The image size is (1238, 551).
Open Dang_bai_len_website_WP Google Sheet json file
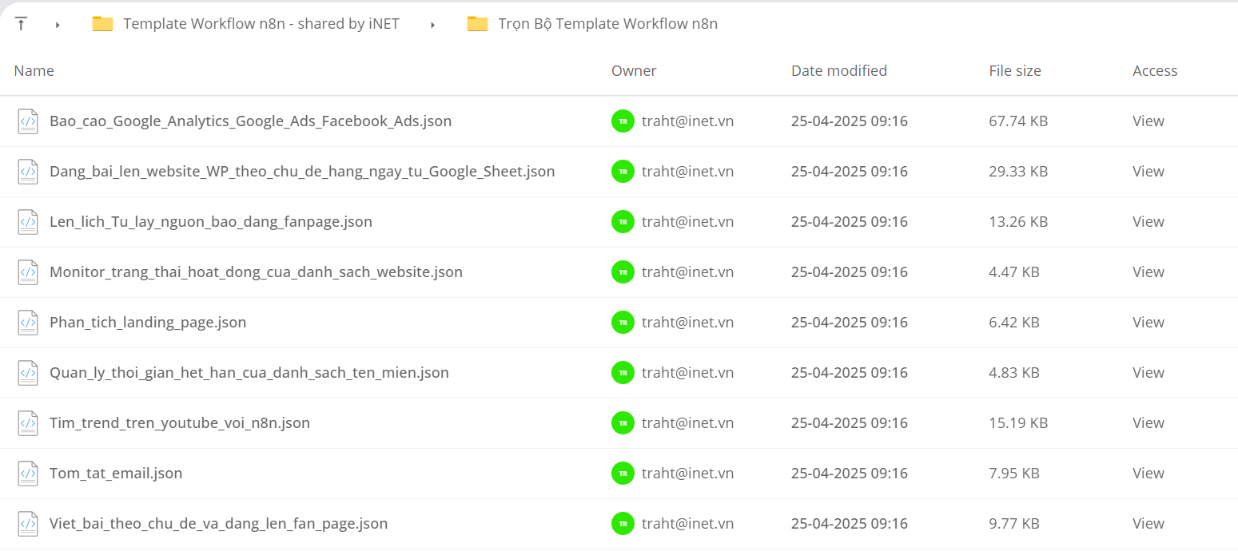(302, 172)
